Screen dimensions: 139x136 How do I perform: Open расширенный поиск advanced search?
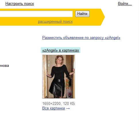pos(55,22)
